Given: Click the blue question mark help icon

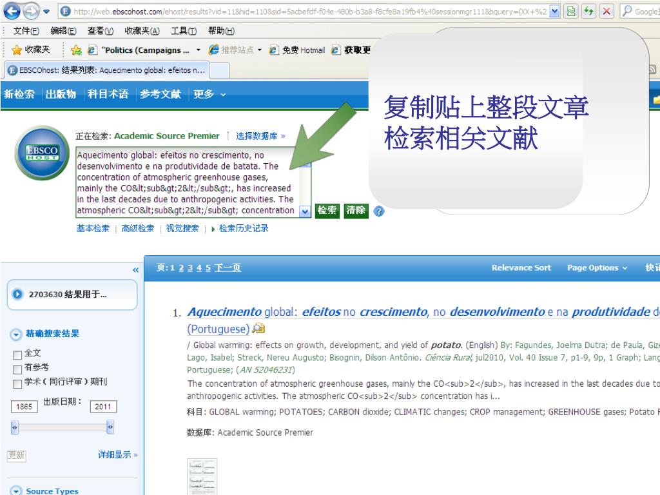Looking at the screenshot, I should pyautogui.click(x=379, y=211).
